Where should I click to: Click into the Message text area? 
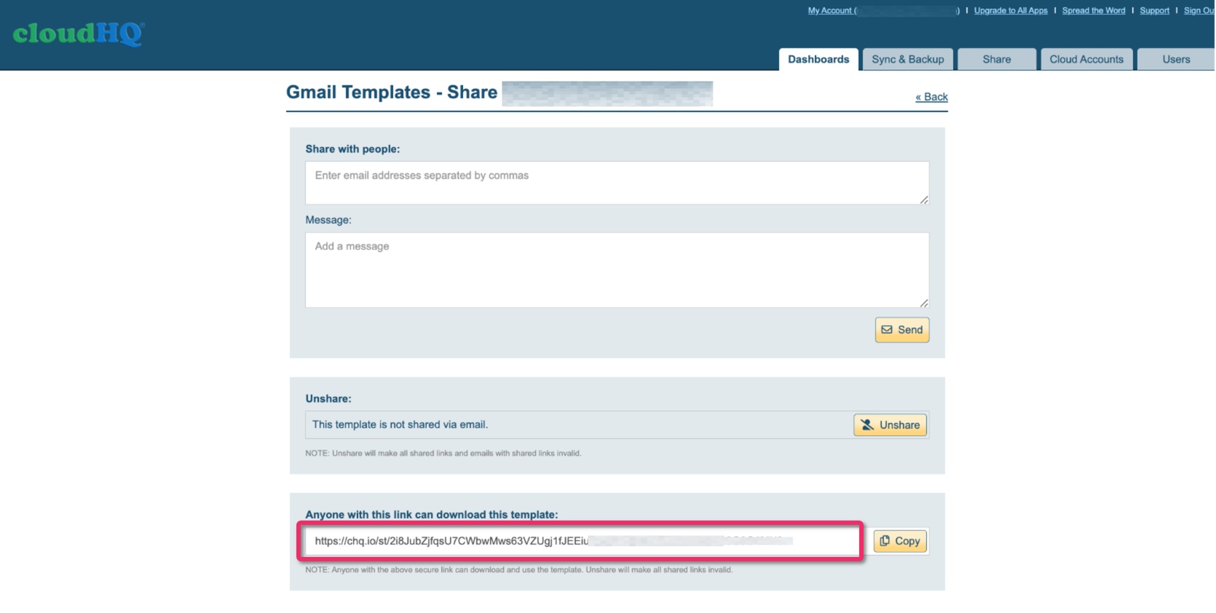(617, 270)
